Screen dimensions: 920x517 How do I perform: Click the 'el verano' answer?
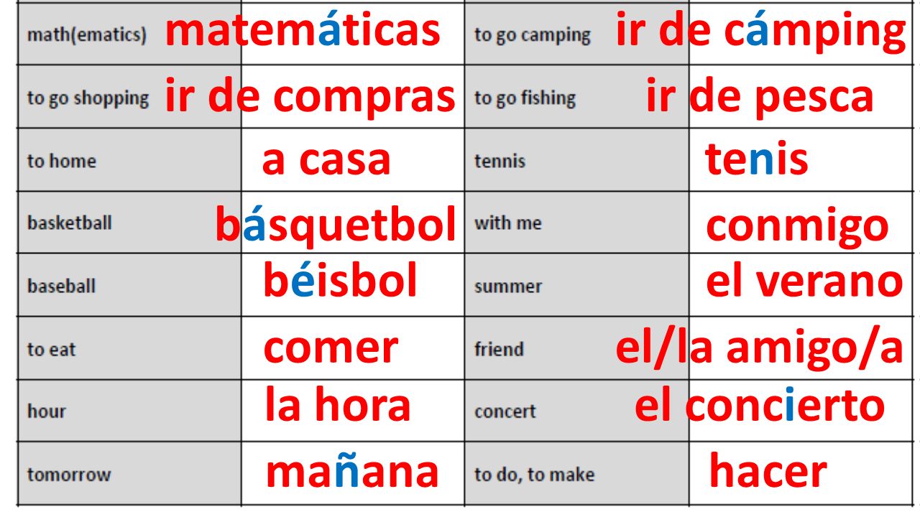point(804,281)
